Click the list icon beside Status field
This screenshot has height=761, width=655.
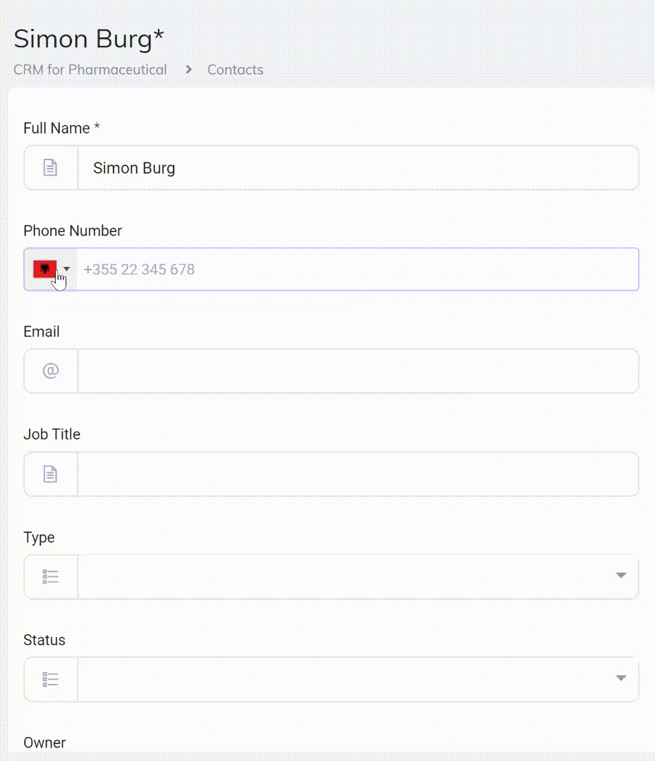click(x=50, y=678)
